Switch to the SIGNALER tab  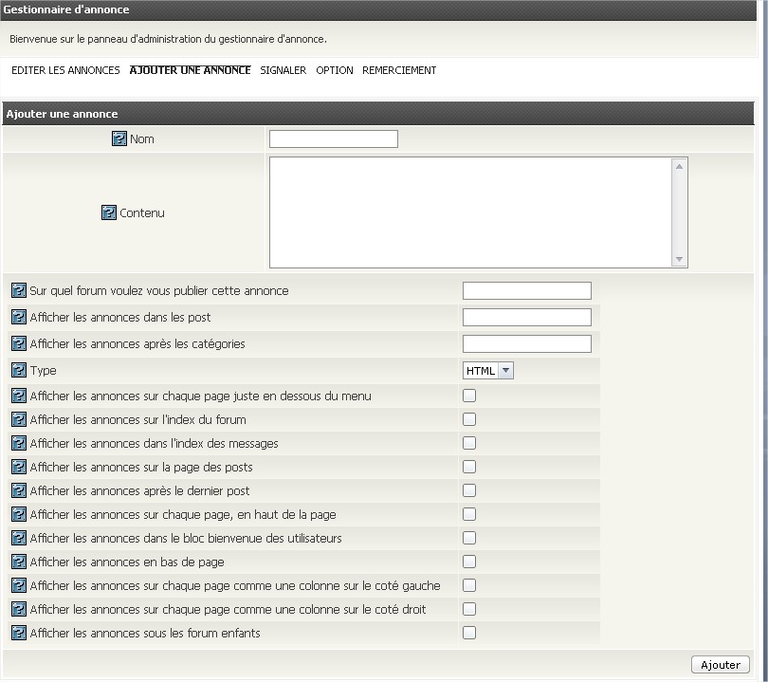pyautogui.click(x=283, y=71)
